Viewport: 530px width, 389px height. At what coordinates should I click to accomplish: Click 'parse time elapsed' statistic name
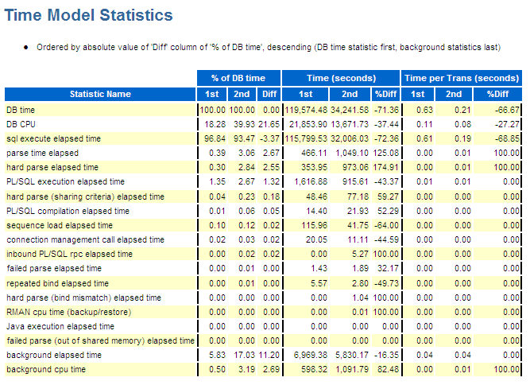[43, 153]
